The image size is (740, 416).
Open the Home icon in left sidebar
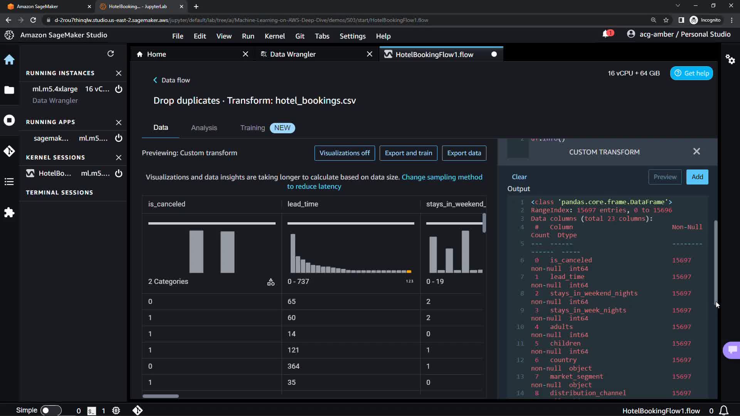(x=9, y=60)
